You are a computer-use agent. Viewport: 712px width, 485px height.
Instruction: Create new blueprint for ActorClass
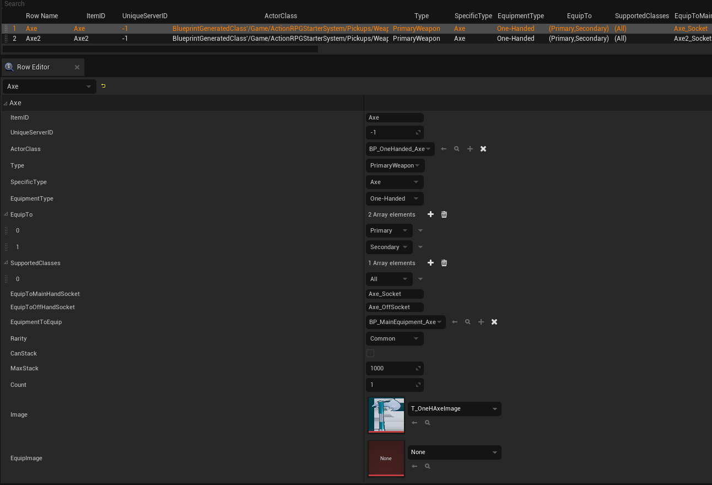pos(470,149)
